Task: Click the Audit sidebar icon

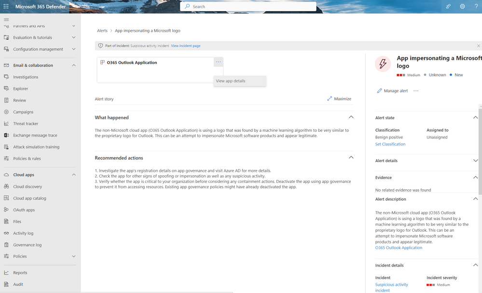Action: click(6, 284)
